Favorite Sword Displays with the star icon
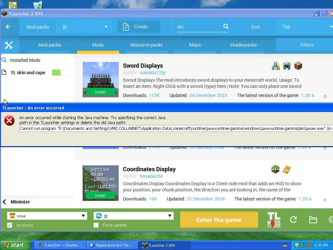This screenshot has width=333, height=250. coord(325,96)
